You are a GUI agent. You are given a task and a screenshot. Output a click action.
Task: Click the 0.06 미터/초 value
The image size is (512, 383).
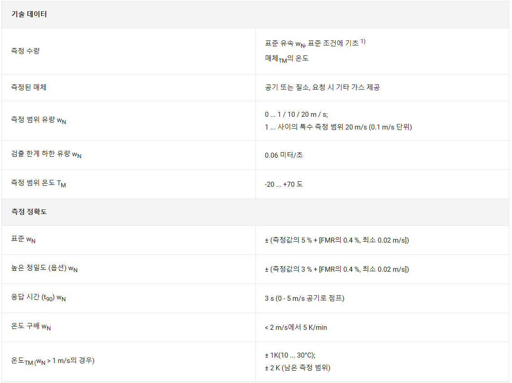(284, 155)
